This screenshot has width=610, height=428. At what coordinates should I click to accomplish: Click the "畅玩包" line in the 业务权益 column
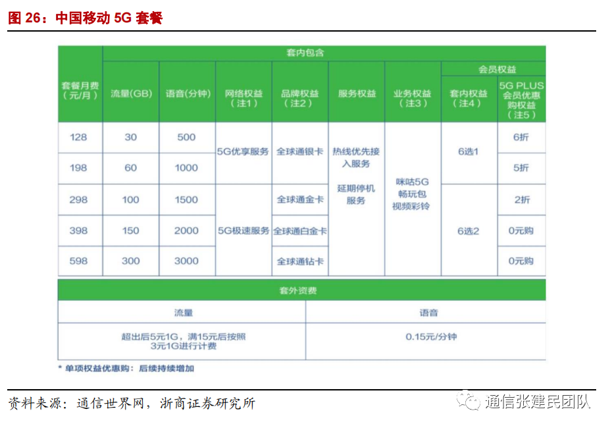[413, 194]
